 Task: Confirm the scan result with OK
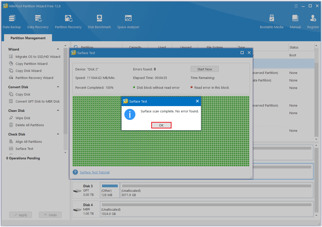(161, 125)
